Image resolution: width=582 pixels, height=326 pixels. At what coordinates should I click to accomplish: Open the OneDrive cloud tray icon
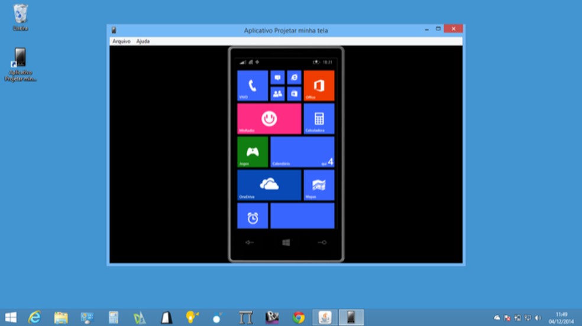tap(497, 318)
